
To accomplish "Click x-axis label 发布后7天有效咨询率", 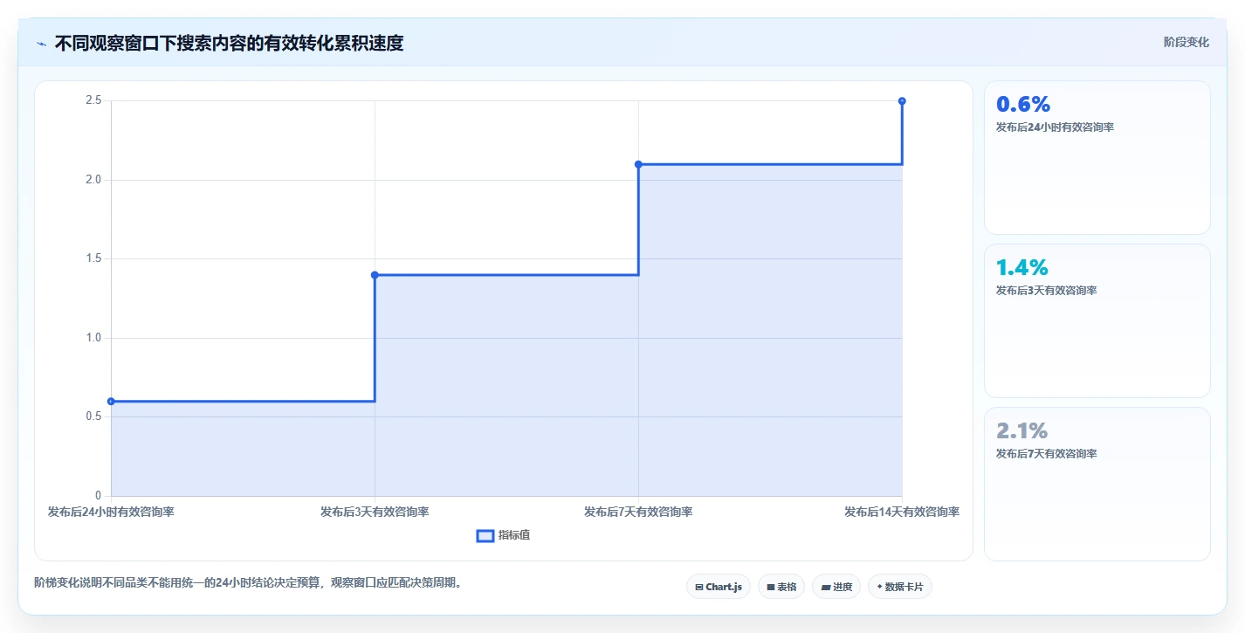I will coord(638,512).
